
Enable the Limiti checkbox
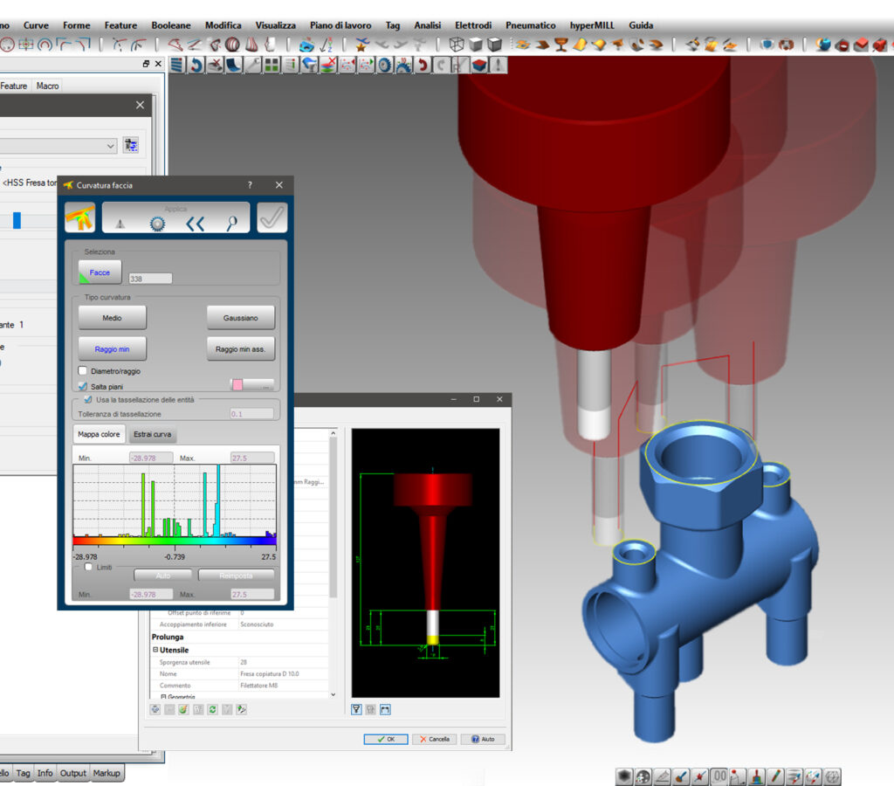coord(88,567)
